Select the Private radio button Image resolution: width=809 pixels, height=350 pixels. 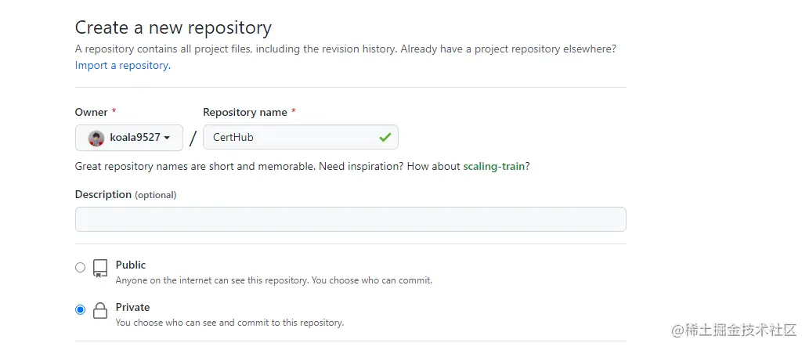click(80, 310)
